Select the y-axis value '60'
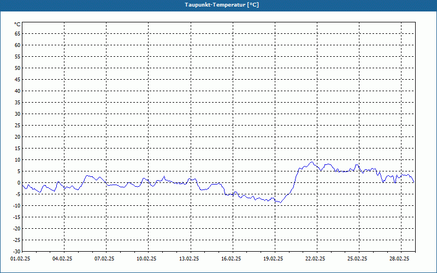Viewport: 437px width, 273px height. point(17,45)
